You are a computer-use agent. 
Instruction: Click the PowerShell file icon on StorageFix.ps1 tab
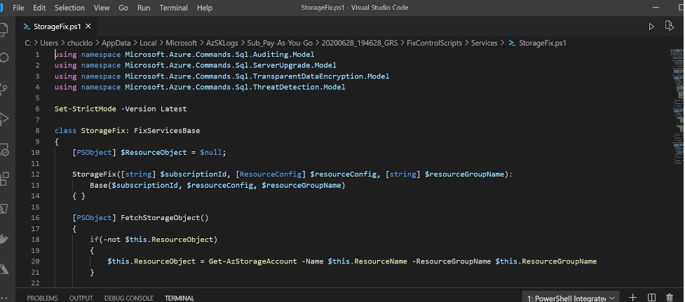click(x=27, y=27)
